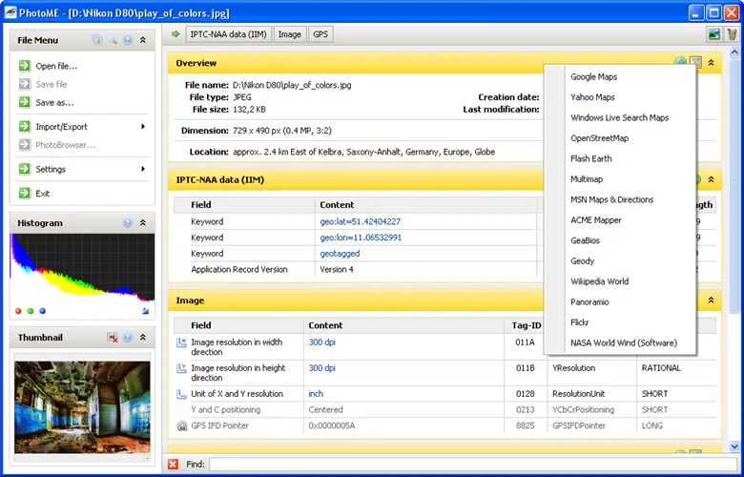Image resolution: width=744 pixels, height=477 pixels.
Task: Click the Find text input field
Action: click(x=472, y=464)
